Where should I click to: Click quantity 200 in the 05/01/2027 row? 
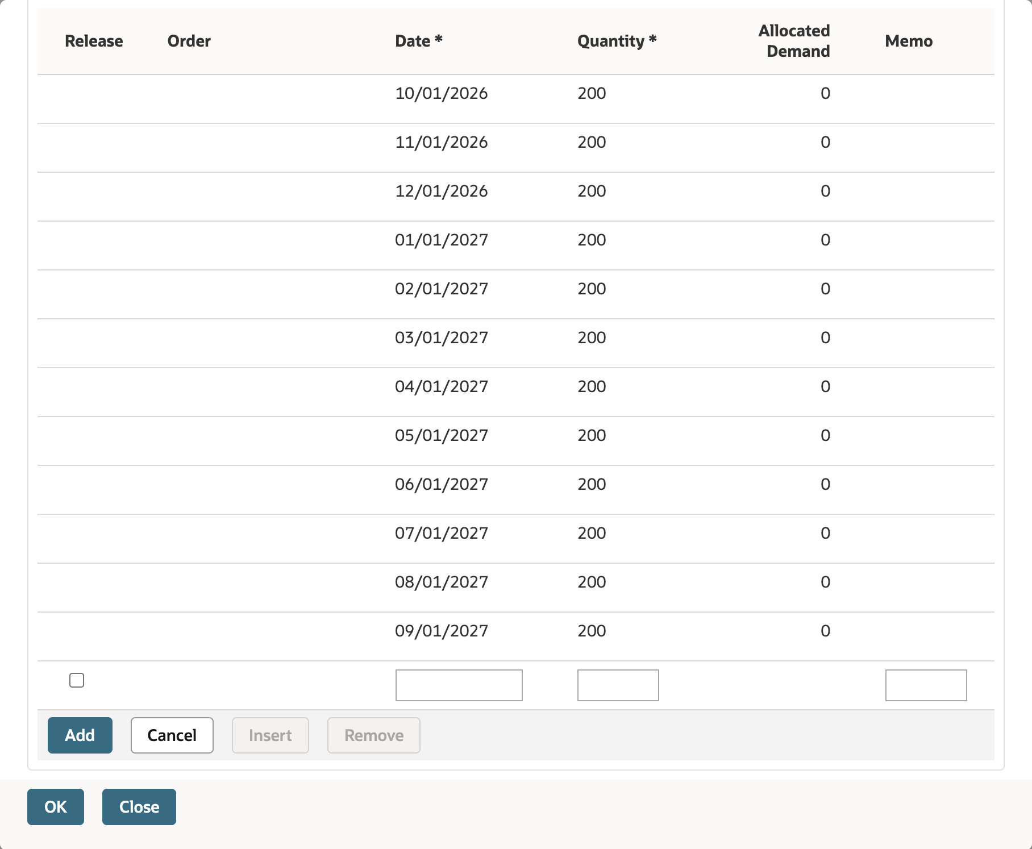[592, 435]
